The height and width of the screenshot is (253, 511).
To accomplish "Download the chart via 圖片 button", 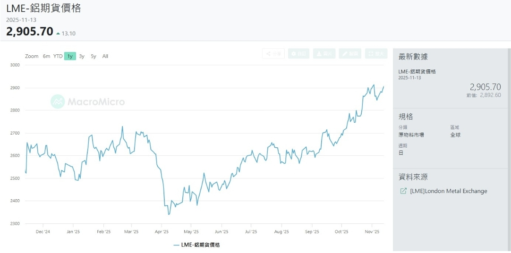I will [324, 54].
